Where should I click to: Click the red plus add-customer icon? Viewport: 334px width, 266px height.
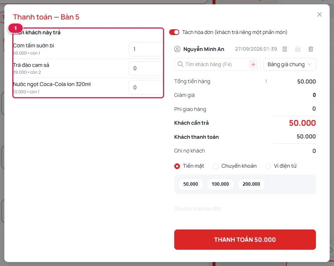pyautogui.click(x=253, y=64)
